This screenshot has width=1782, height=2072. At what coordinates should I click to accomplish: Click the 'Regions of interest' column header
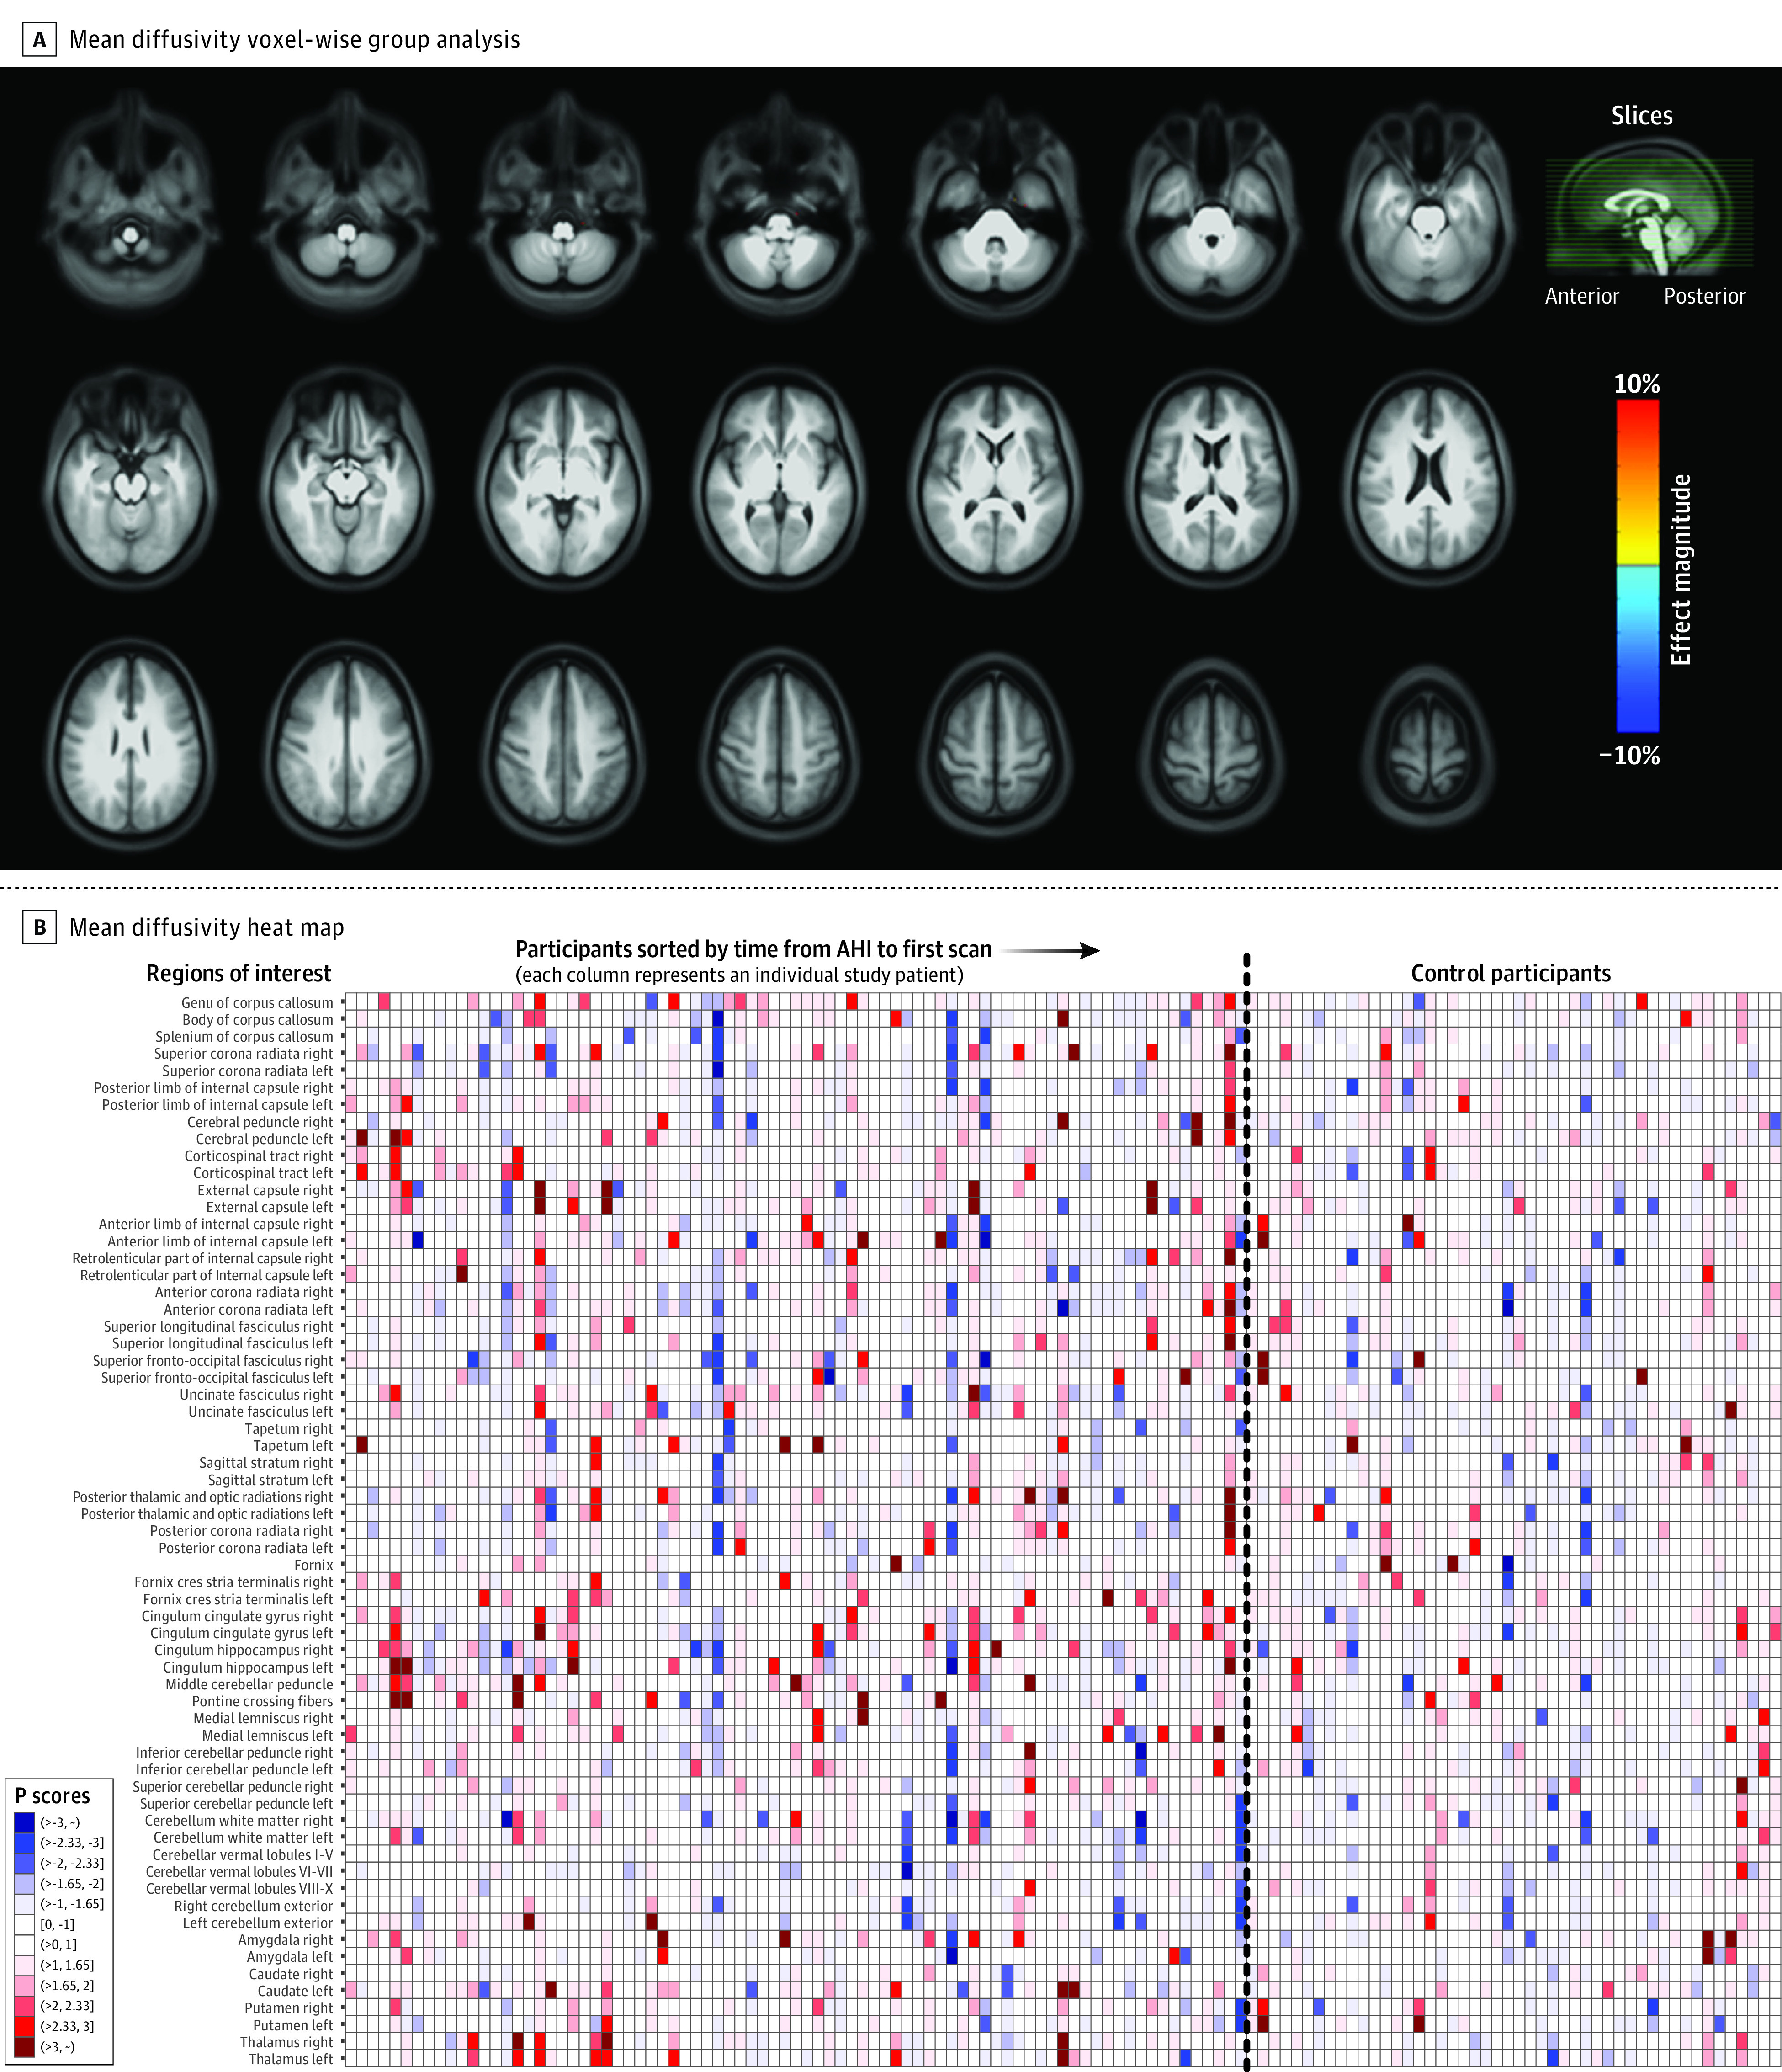(x=239, y=974)
